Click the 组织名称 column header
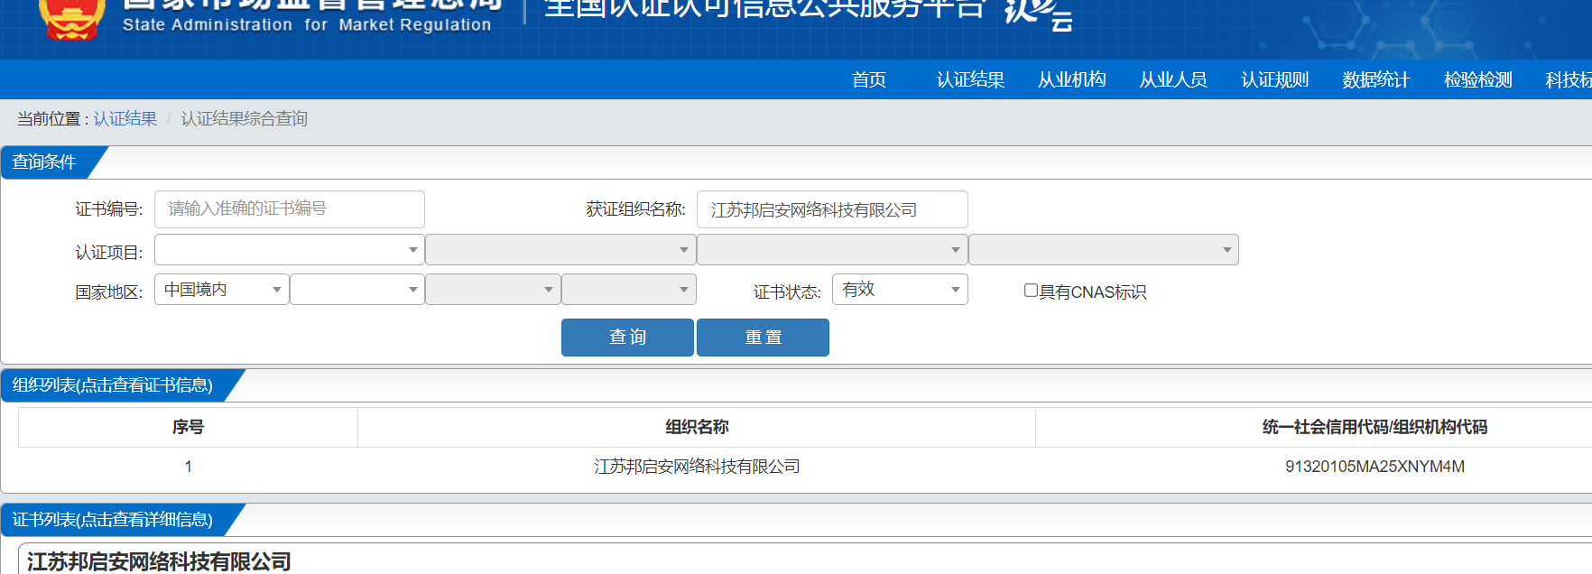Image resolution: width=1592 pixels, height=574 pixels. pyautogui.click(x=697, y=427)
